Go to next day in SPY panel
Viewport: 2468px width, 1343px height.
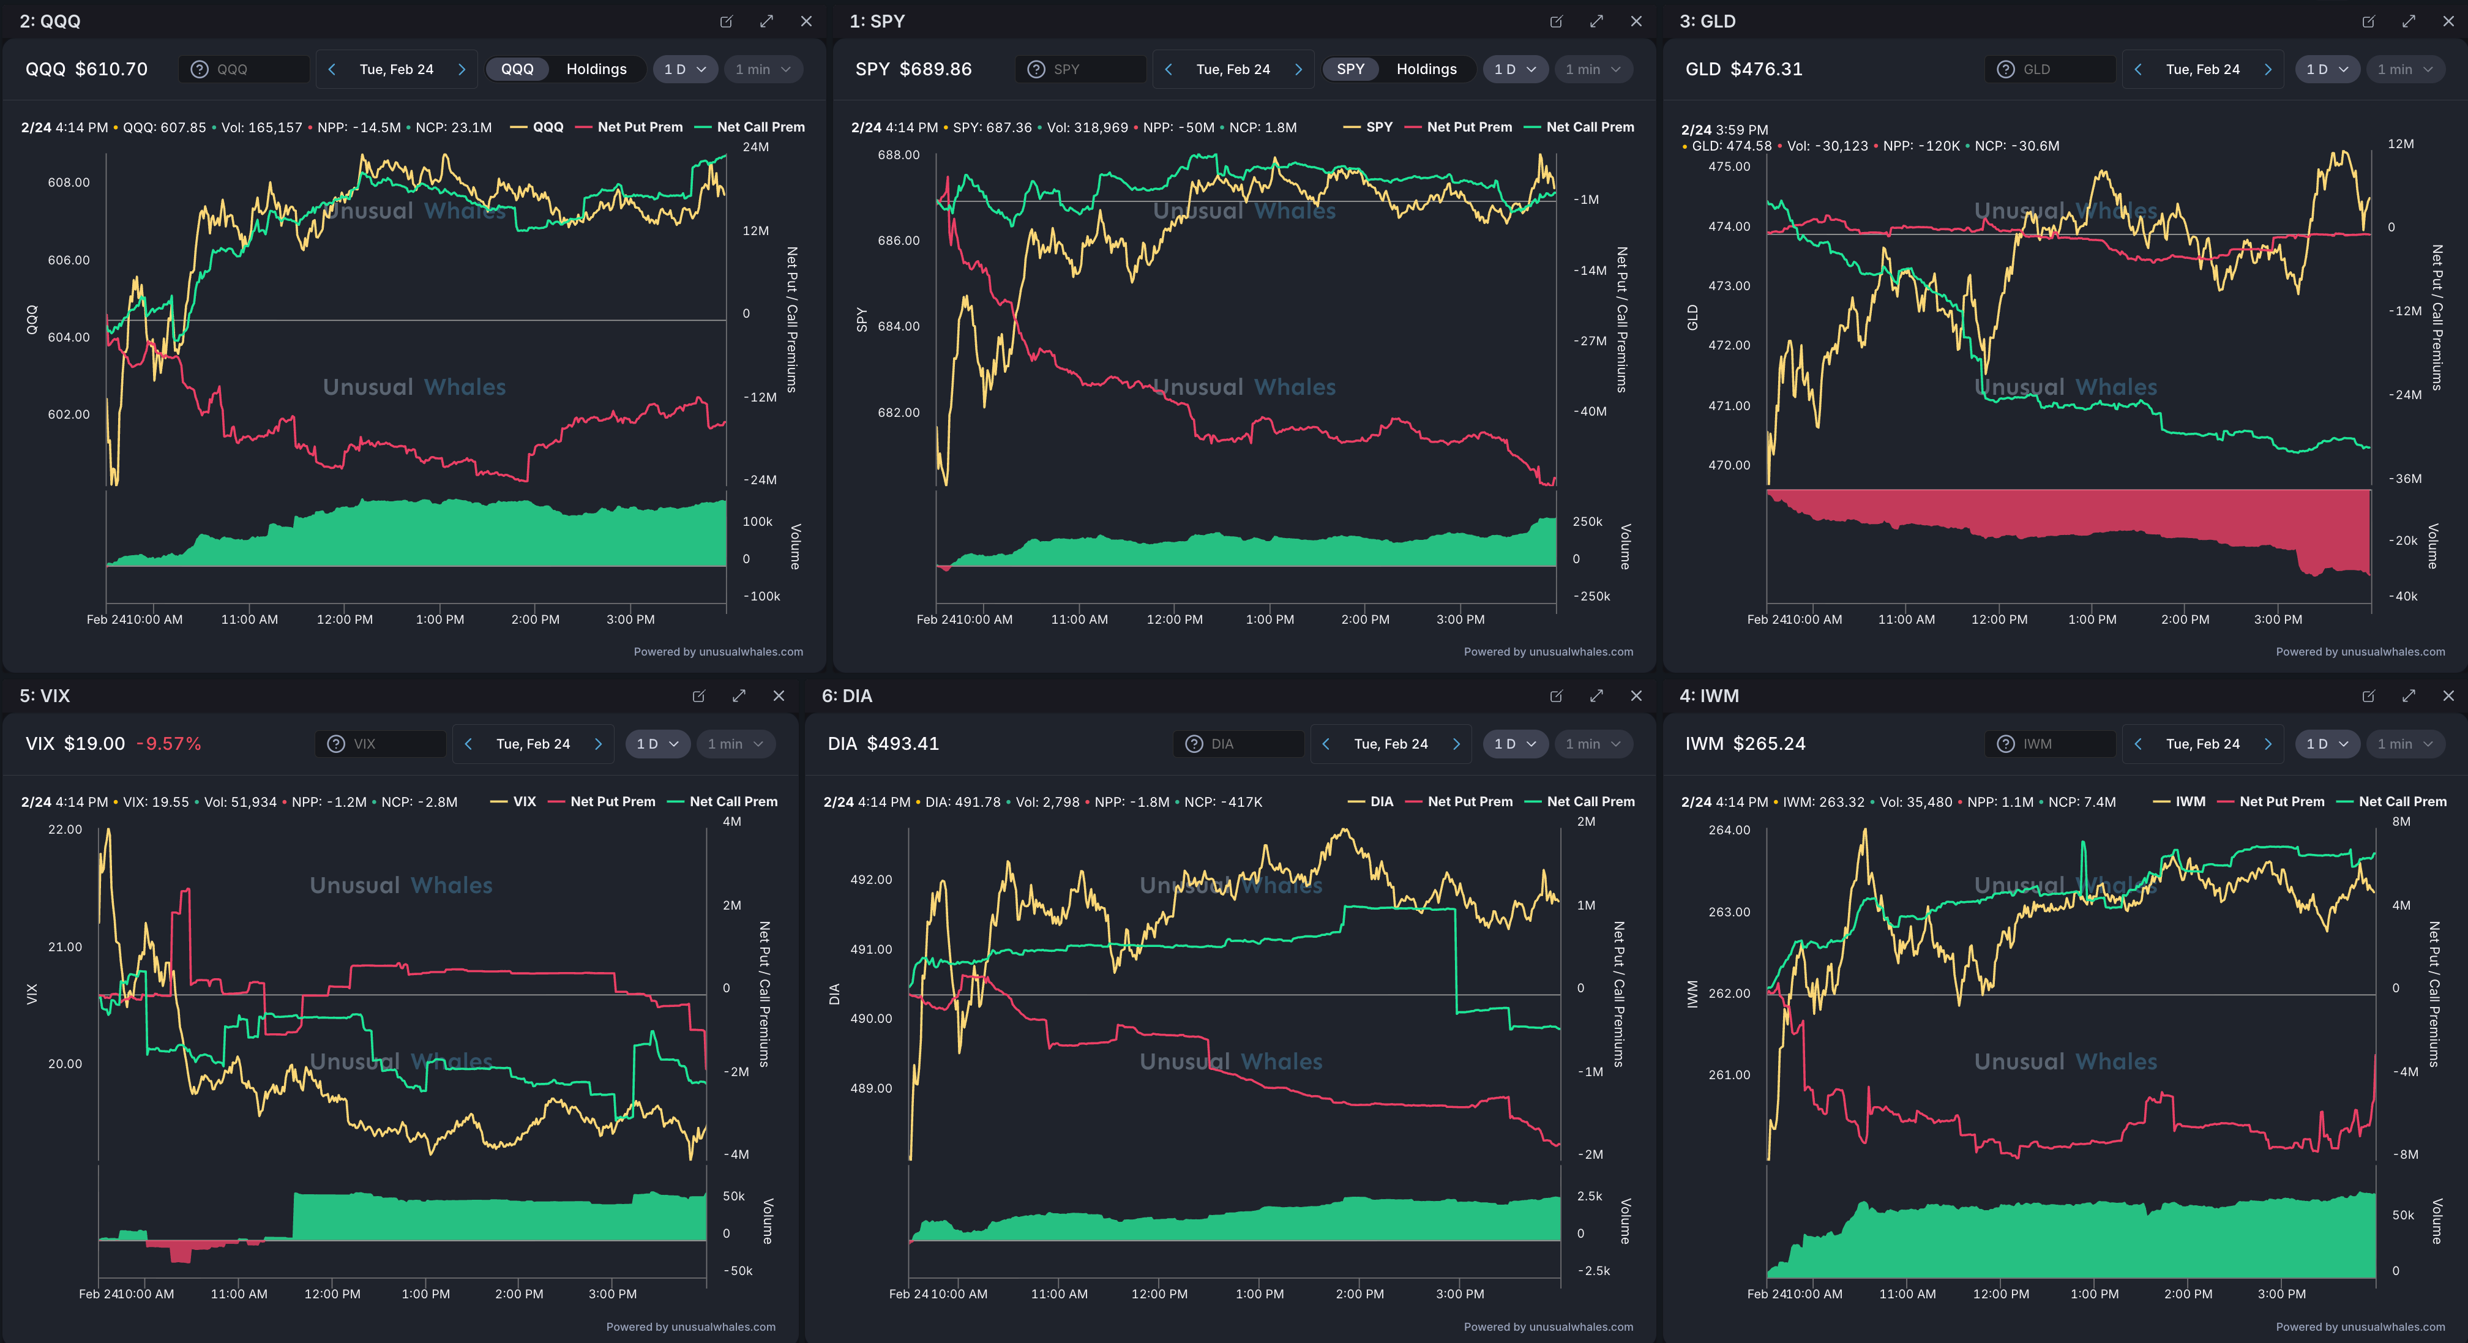1298,69
